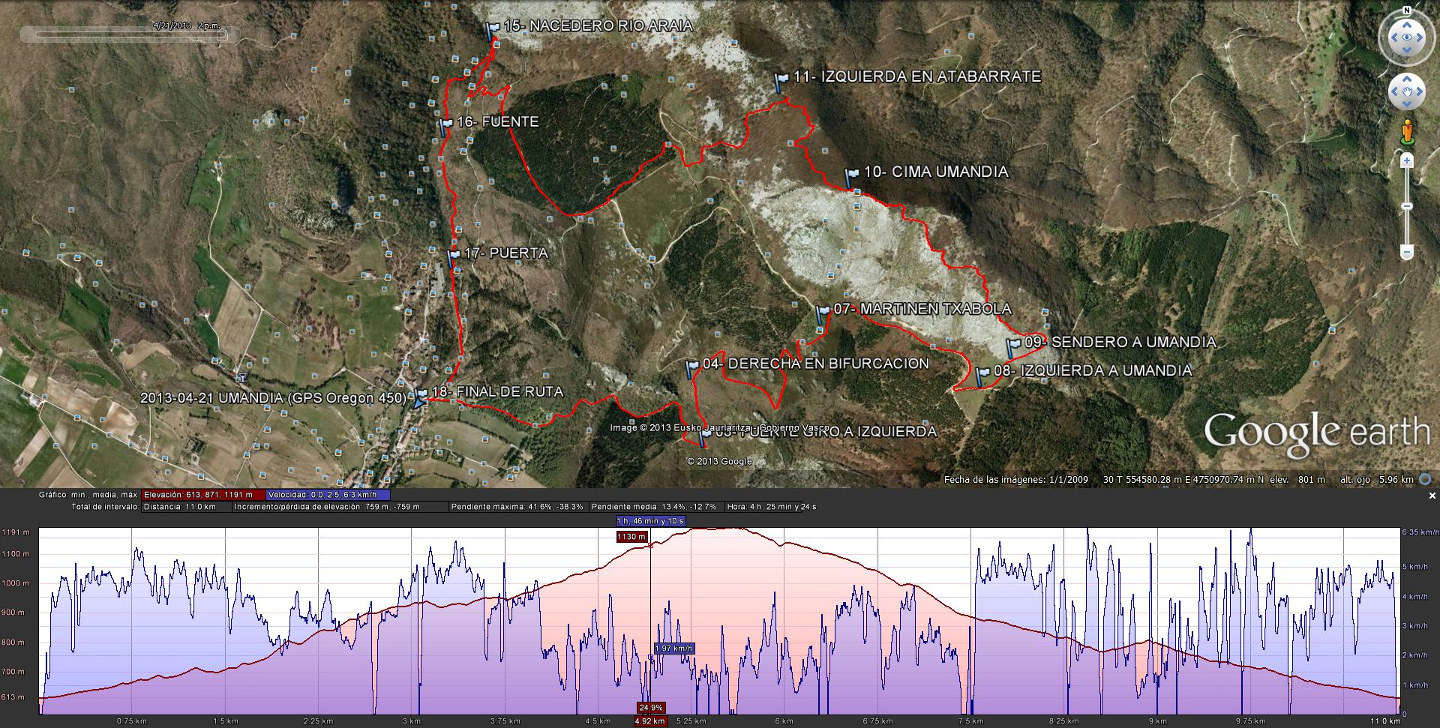Click the zoom out minus button
Viewport: 1440px width, 728px height.
(1407, 252)
